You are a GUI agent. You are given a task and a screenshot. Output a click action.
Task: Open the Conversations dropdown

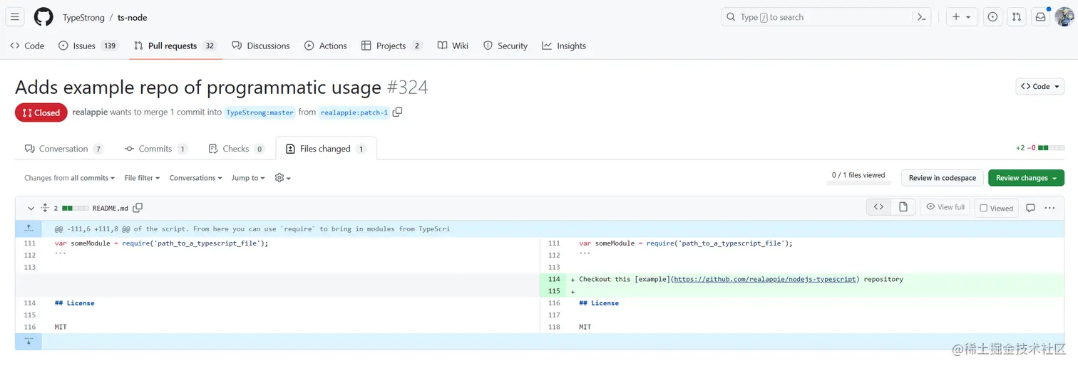tap(195, 178)
